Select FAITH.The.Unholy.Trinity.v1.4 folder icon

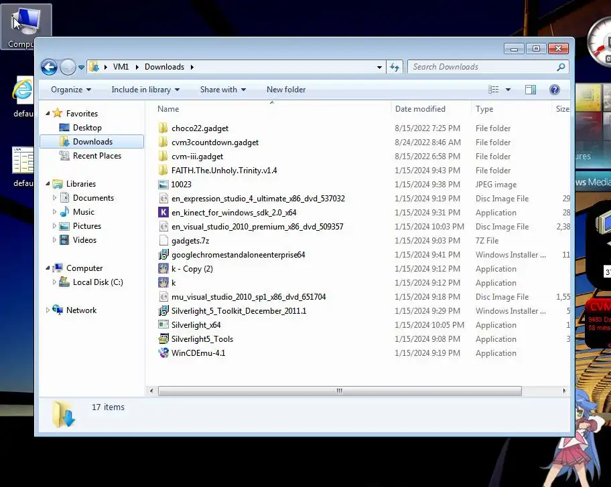point(163,170)
